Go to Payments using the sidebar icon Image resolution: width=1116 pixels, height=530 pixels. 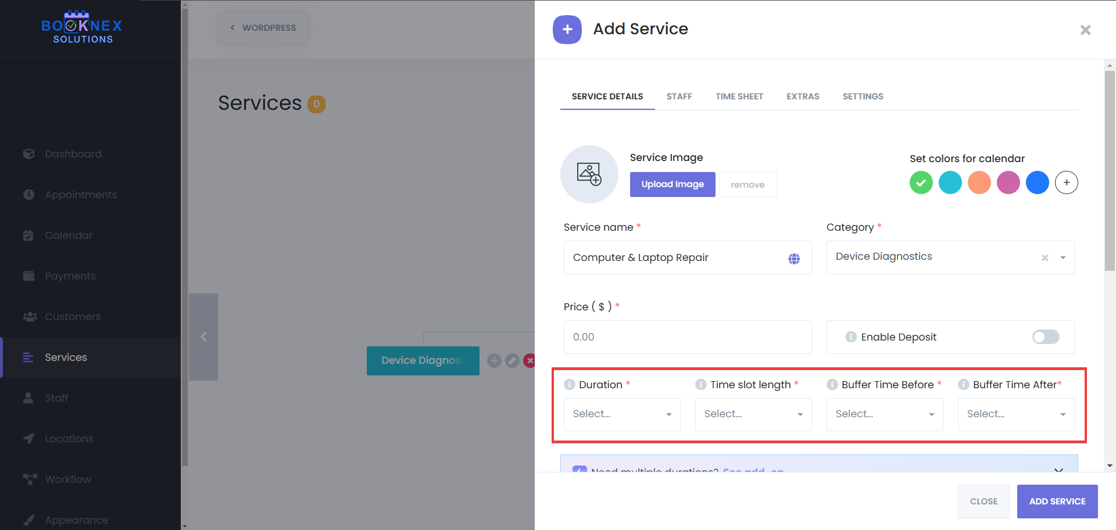(29, 275)
